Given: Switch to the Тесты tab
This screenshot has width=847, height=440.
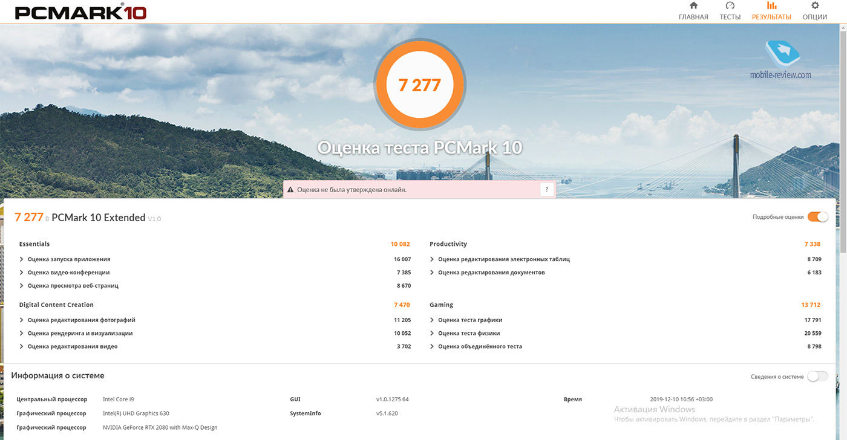Looking at the screenshot, I should [730, 11].
